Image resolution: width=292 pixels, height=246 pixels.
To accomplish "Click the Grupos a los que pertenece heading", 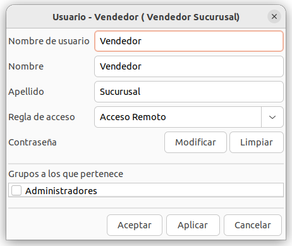I will point(66,174).
